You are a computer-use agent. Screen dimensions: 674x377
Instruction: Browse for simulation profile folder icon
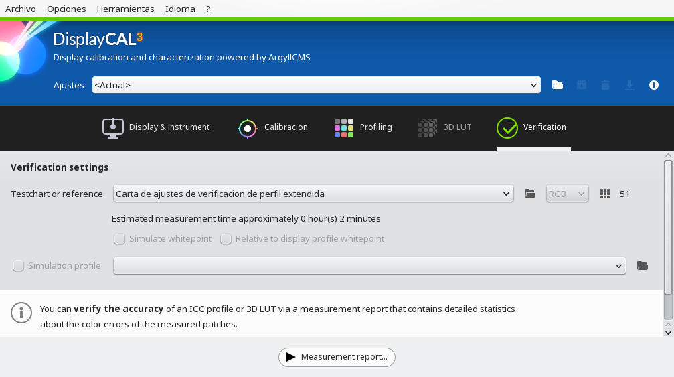coord(643,266)
